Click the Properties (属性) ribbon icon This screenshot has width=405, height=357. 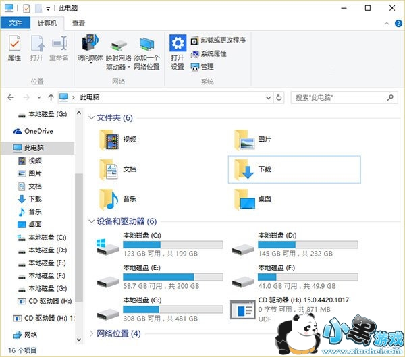click(14, 49)
